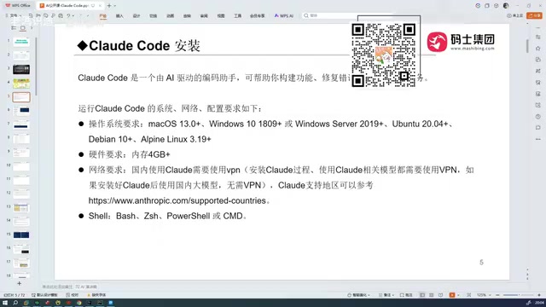Switch thumbnail pane to slide view

point(23,28)
